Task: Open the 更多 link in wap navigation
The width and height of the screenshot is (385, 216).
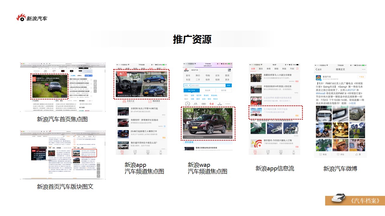Action: click(x=227, y=79)
